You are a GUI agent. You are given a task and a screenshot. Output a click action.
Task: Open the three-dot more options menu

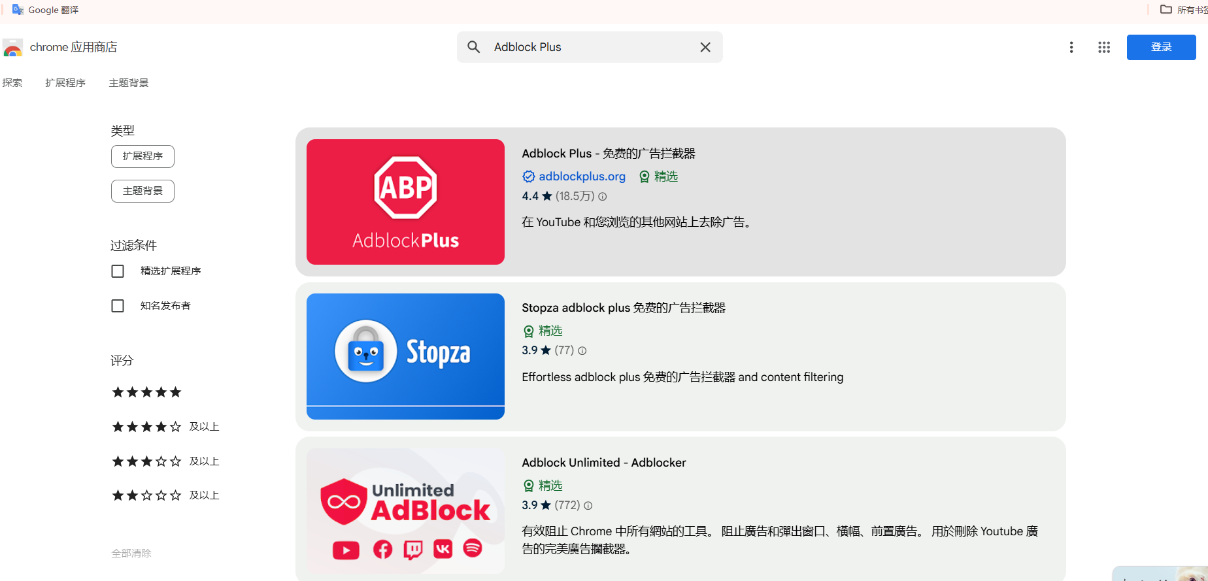coord(1071,47)
